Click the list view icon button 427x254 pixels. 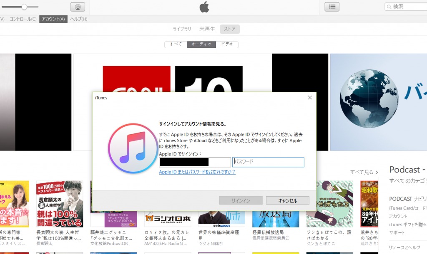coord(332,7)
